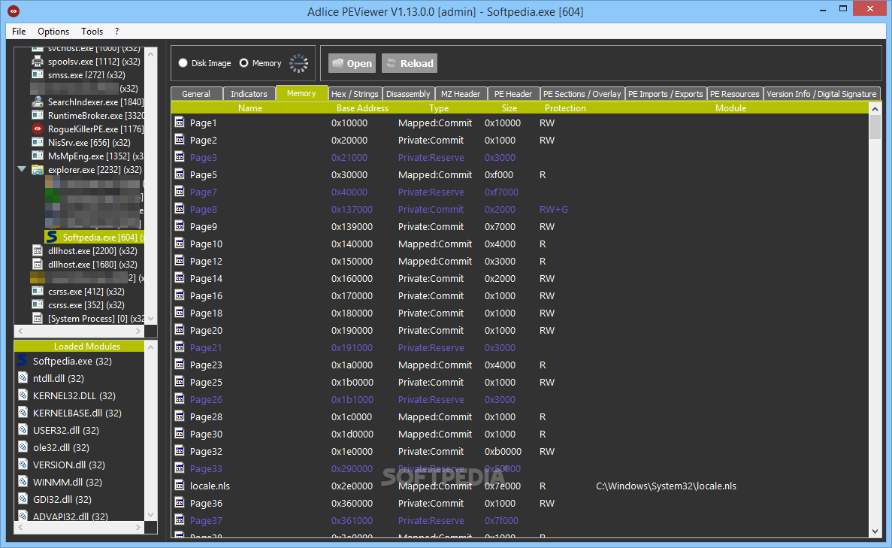Switch to the MZ Header tab
The height and width of the screenshot is (548, 892).
(x=461, y=94)
